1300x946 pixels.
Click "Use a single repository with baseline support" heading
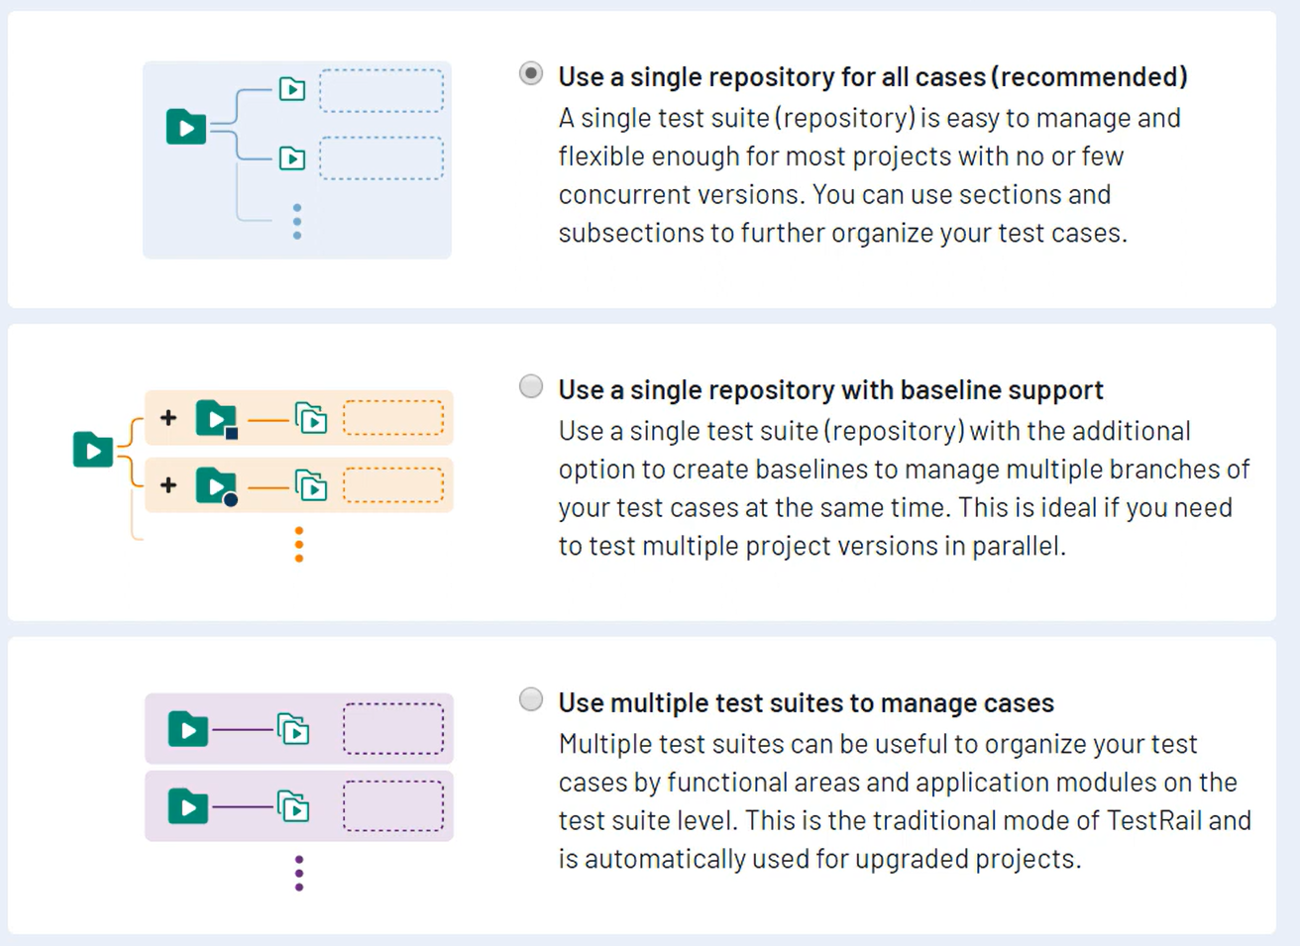[x=830, y=390]
